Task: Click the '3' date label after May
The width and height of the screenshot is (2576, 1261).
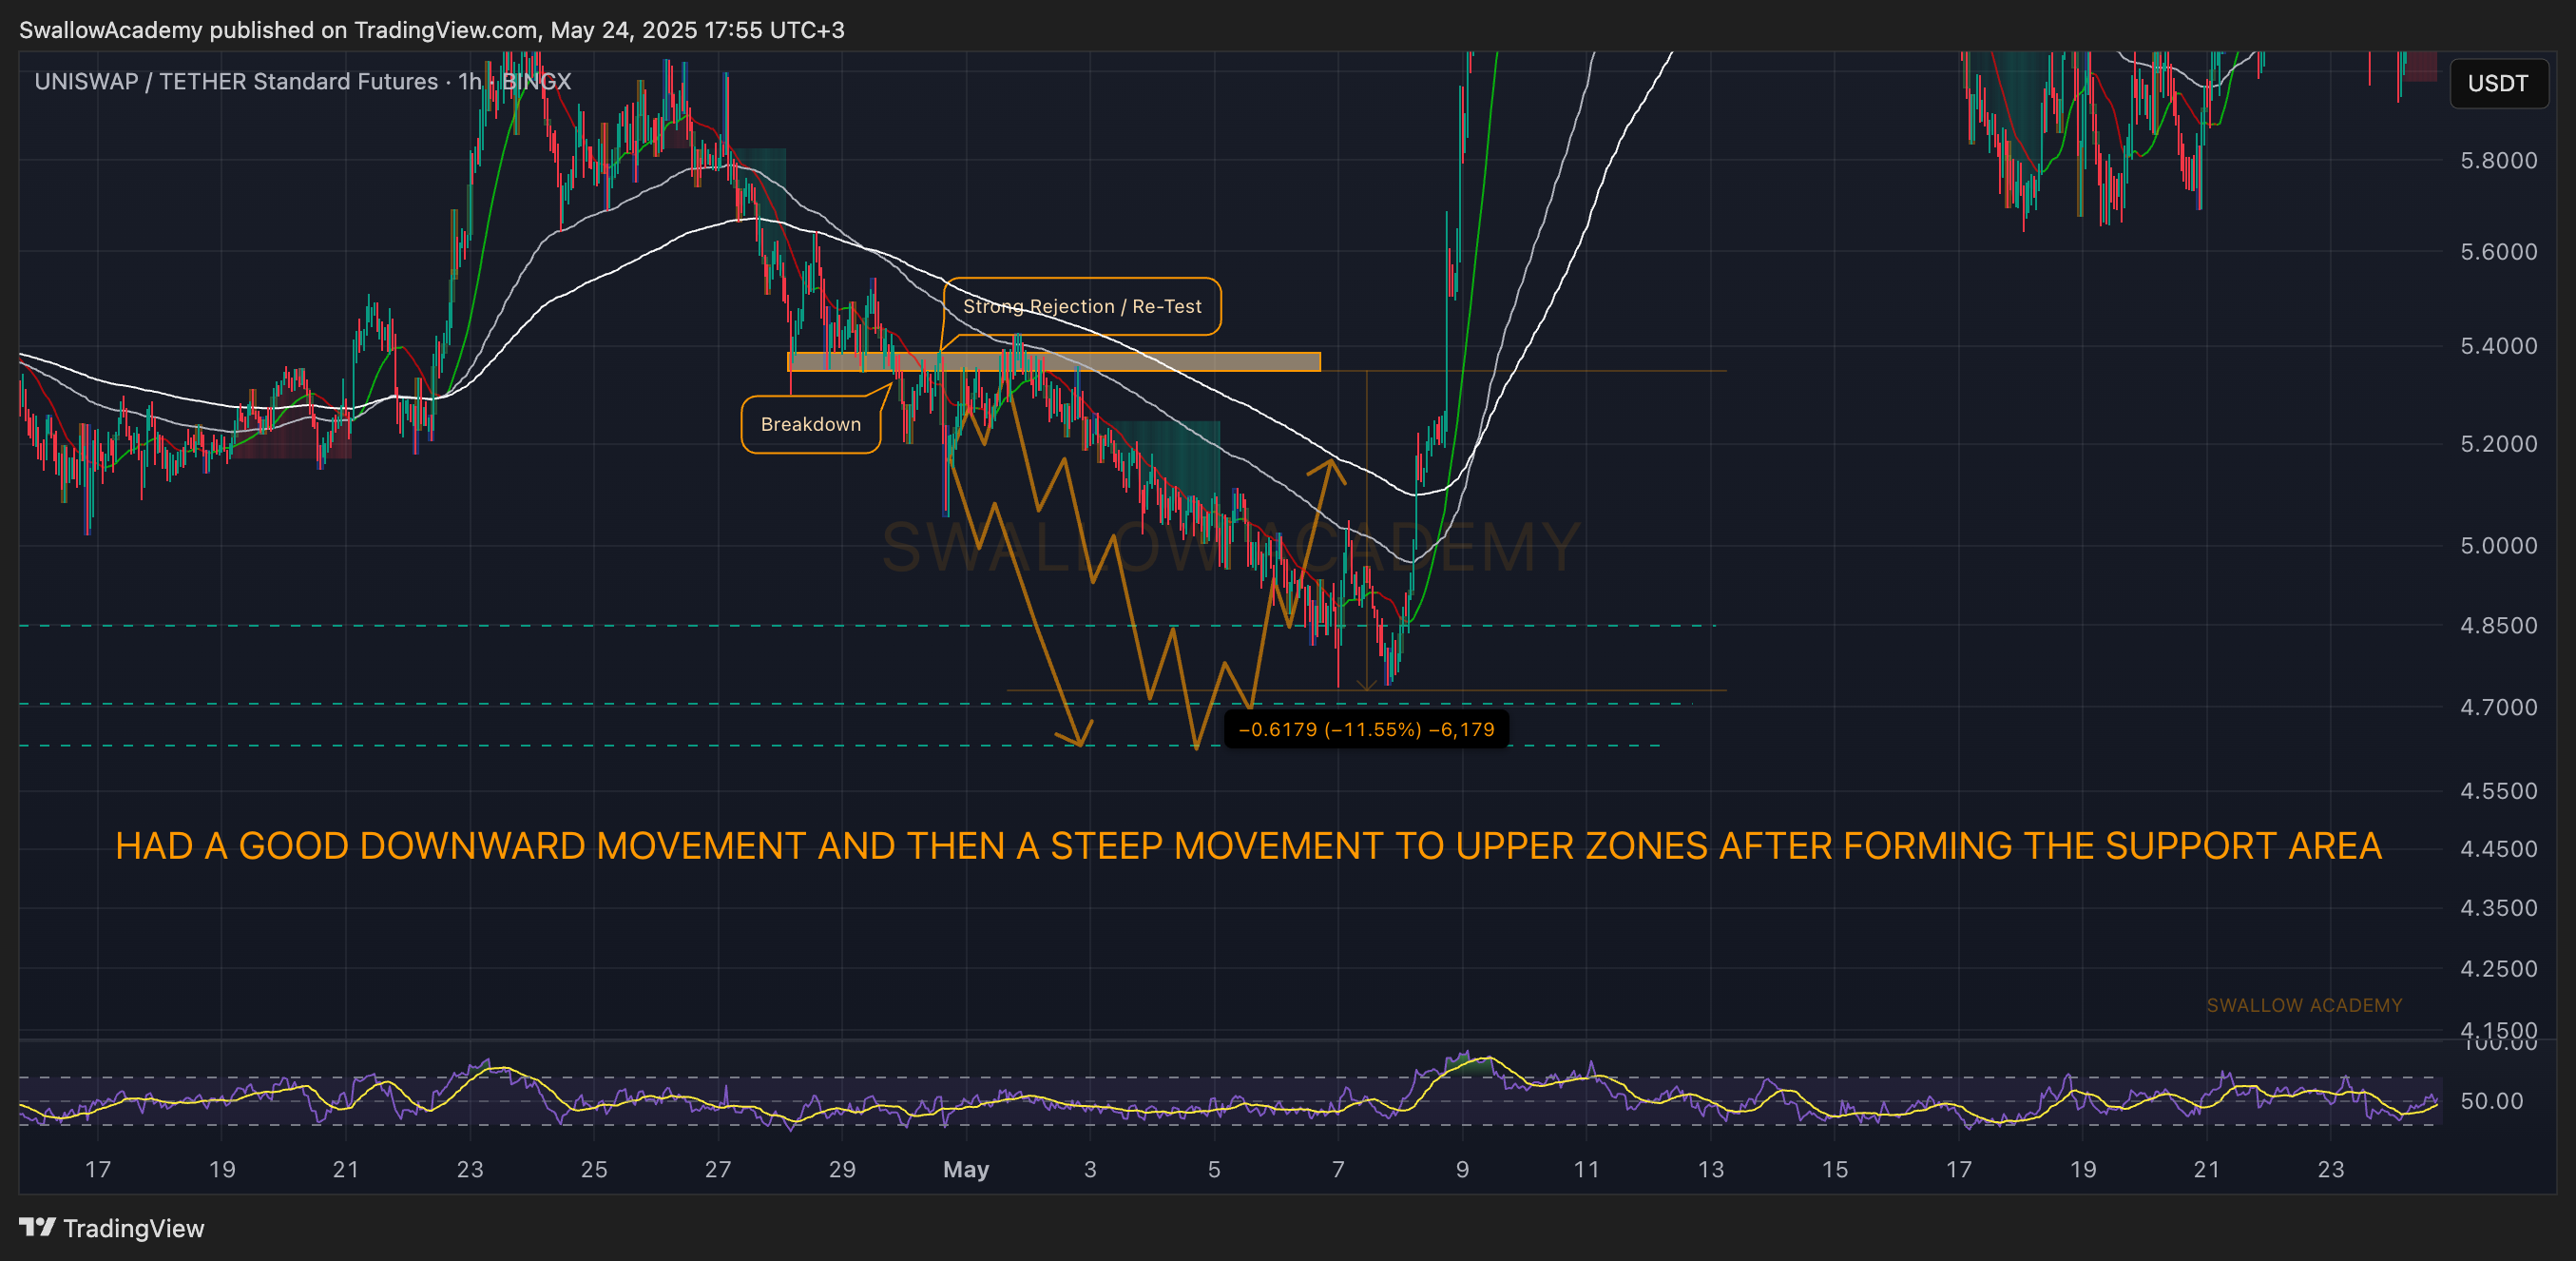Action: click(1090, 1169)
